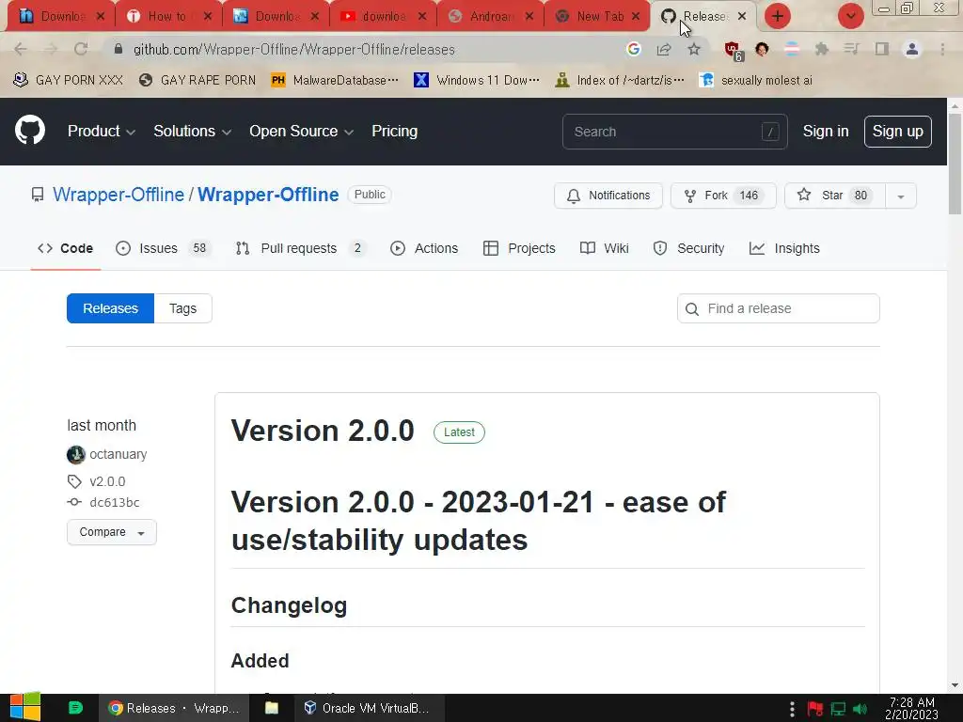
Task: Click the volume speaker tray icon
Action: click(x=860, y=709)
